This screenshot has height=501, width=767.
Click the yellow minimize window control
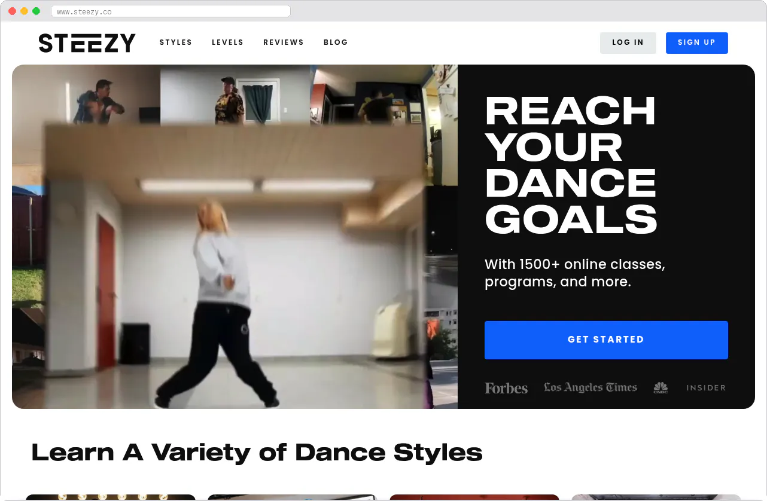(x=24, y=11)
